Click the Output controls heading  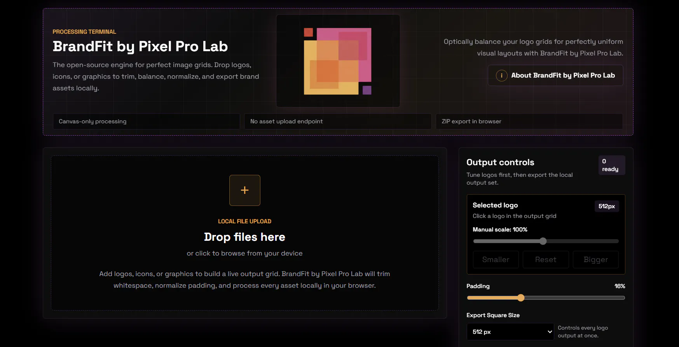pos(500,162)
